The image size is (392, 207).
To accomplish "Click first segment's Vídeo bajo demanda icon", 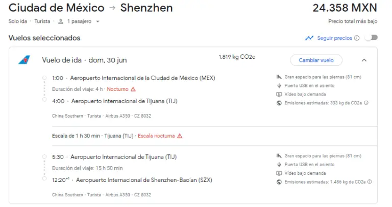I will tap(279, 95).
